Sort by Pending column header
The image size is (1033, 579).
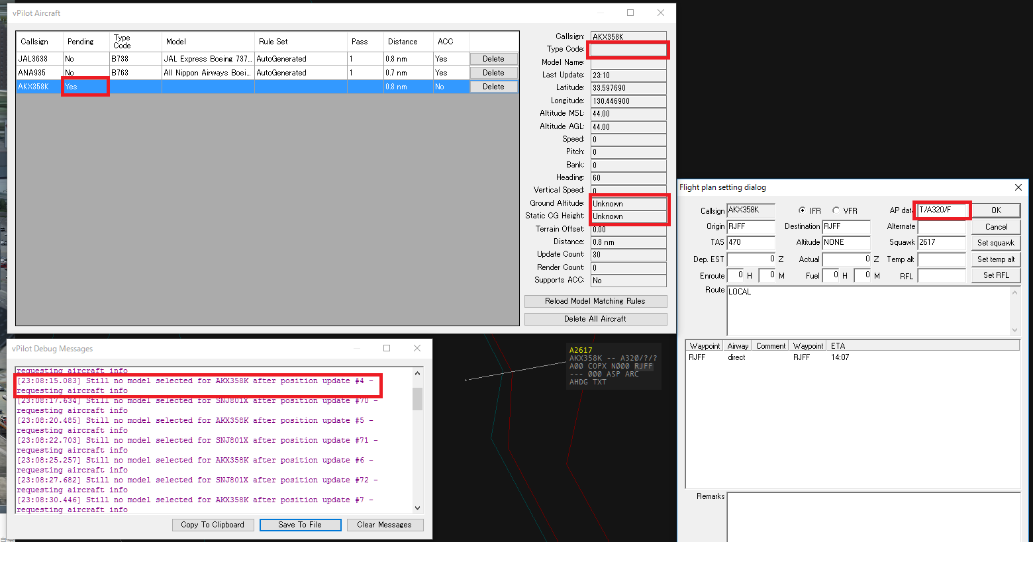pos(86,42)
